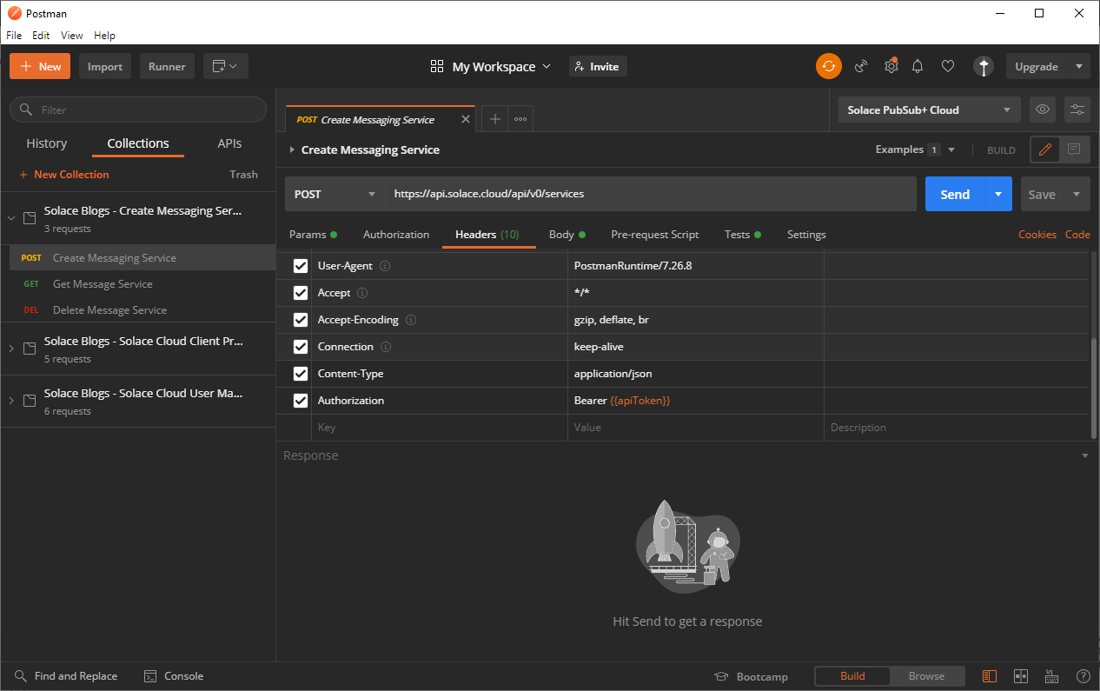
Task: Uncheck the User-Agent header checkbox
Action: tap(301, 266)
